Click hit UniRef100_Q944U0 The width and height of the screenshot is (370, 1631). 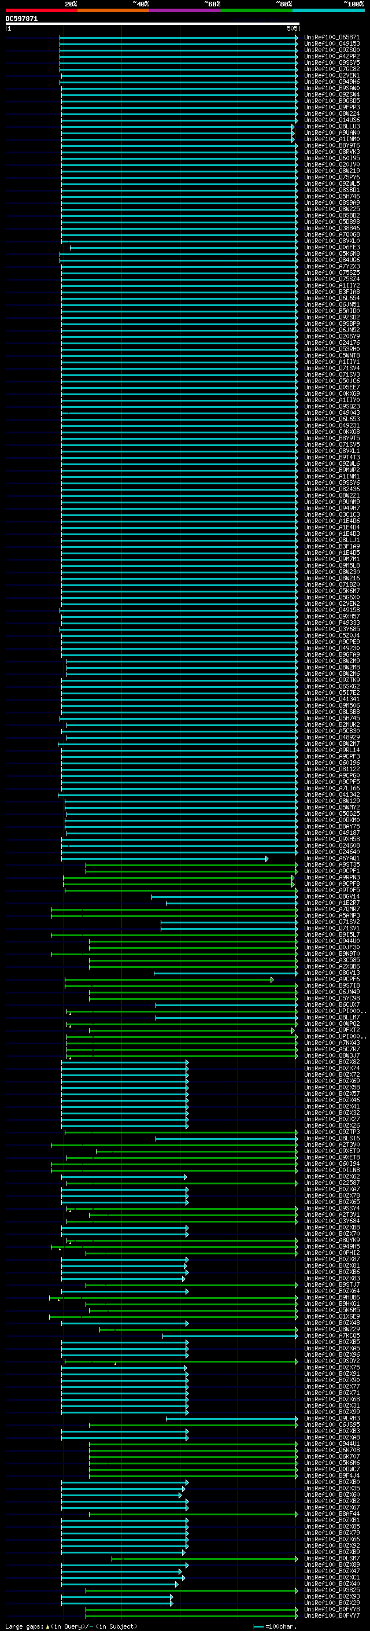[x=332, y=941]
